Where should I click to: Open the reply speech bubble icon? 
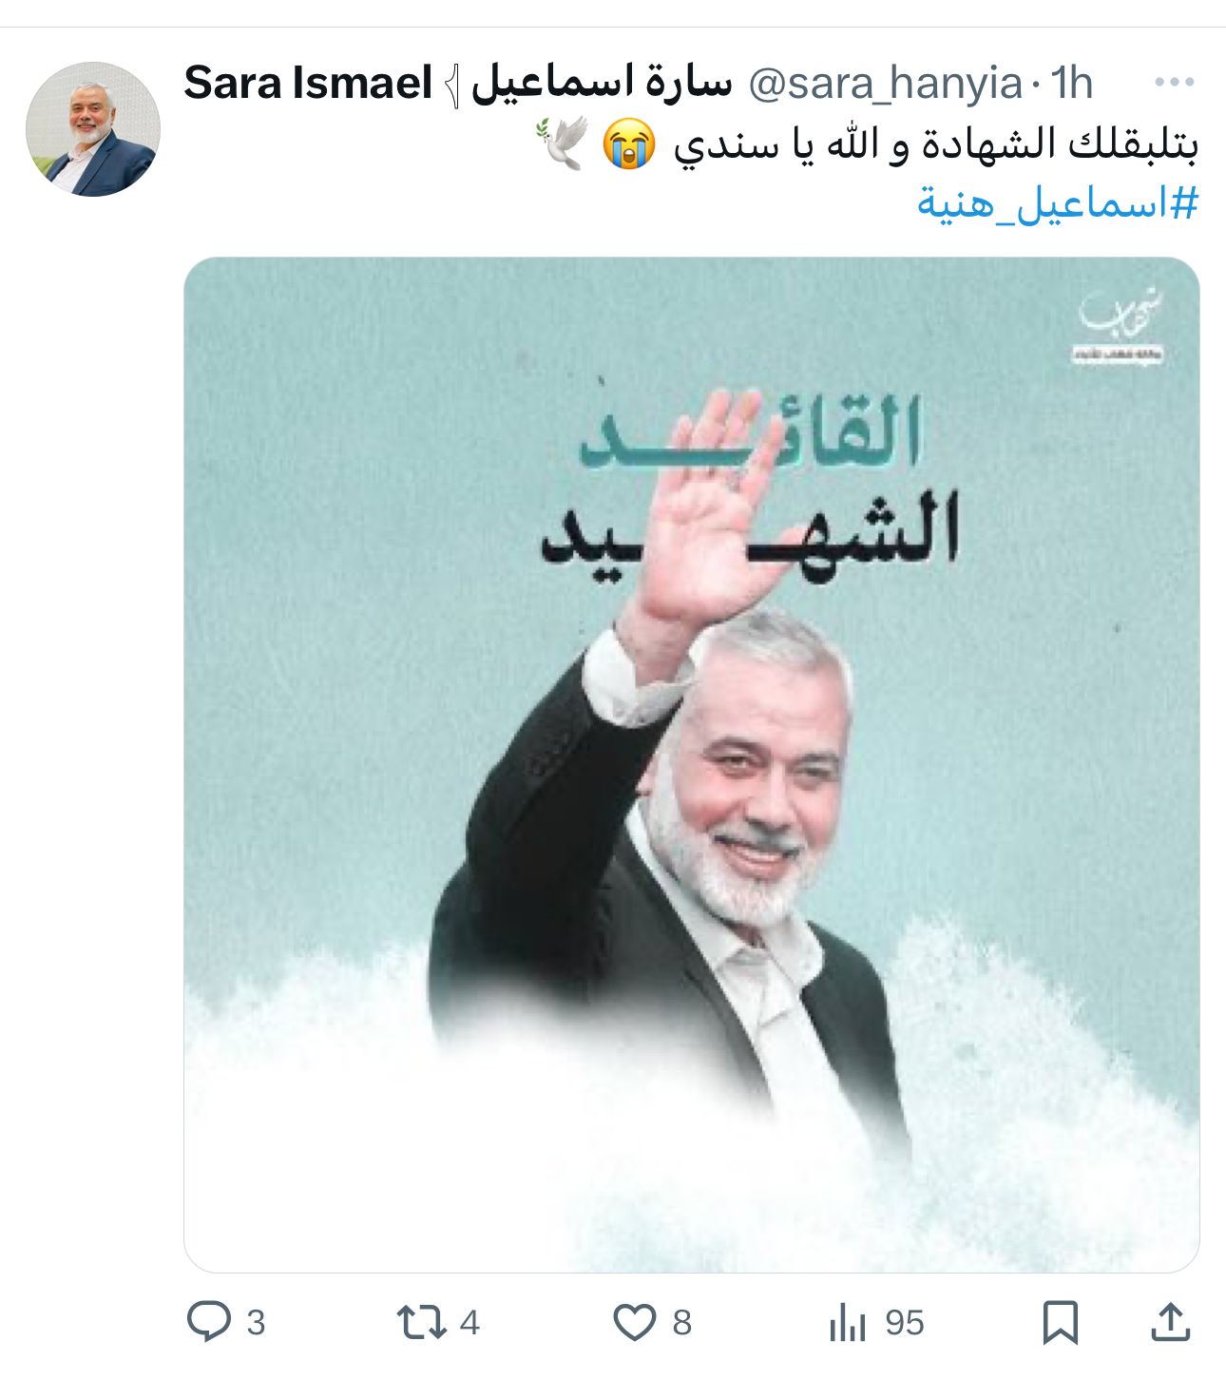[209, 1321]
